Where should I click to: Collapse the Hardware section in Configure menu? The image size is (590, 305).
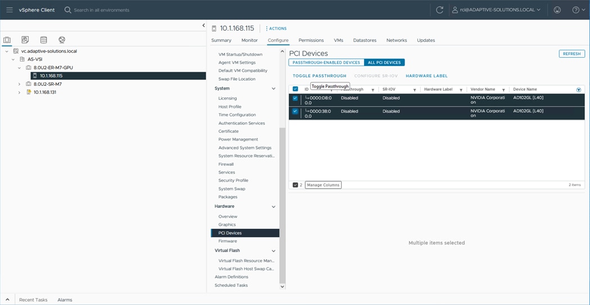[274, 206]
